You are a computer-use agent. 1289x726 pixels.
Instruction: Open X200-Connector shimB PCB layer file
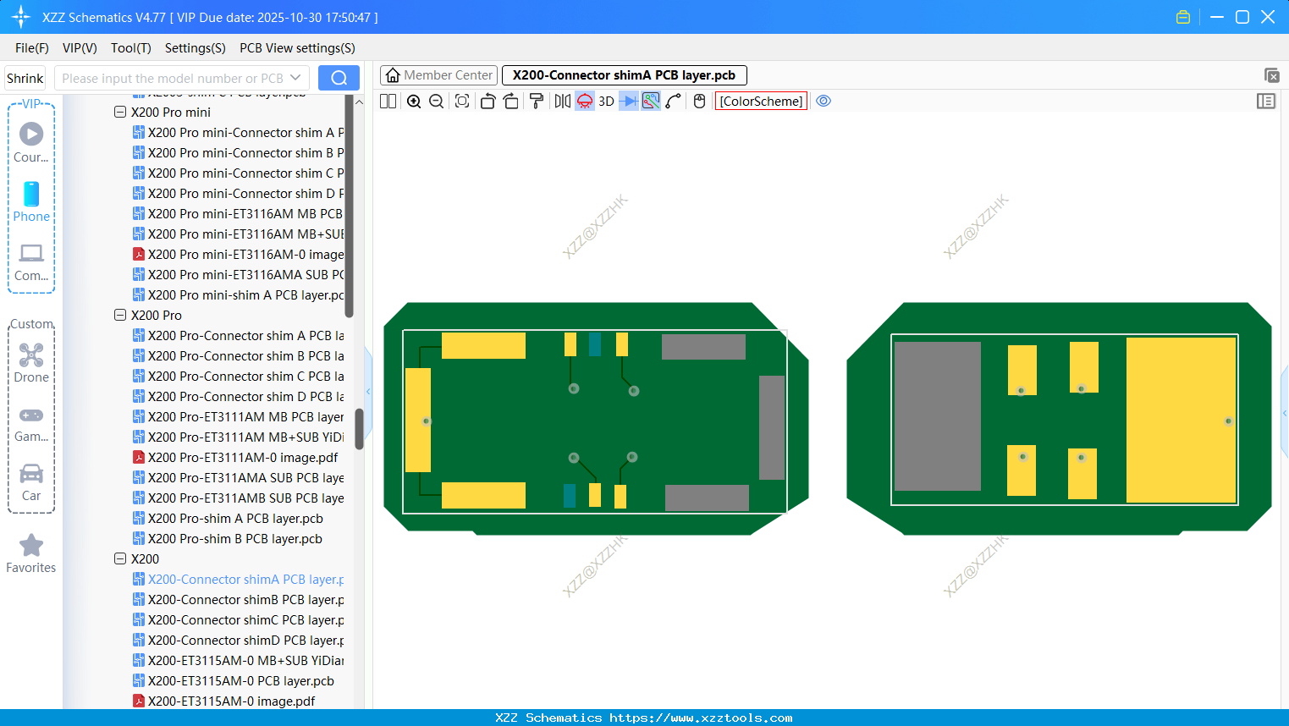pos(245,599)
